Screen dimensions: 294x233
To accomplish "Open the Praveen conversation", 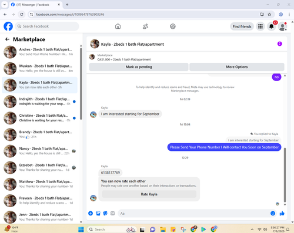I will point(39,201).
